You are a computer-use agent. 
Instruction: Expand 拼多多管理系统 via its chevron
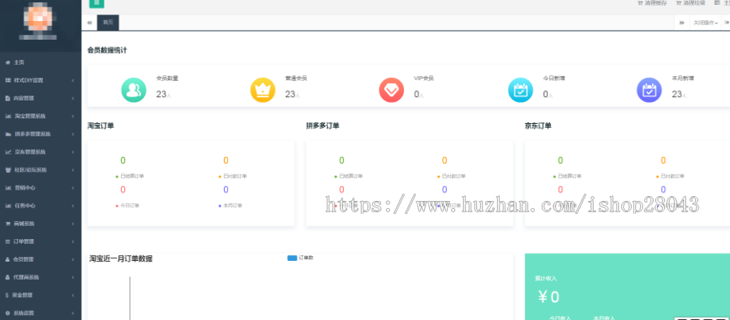click(73, 134)
